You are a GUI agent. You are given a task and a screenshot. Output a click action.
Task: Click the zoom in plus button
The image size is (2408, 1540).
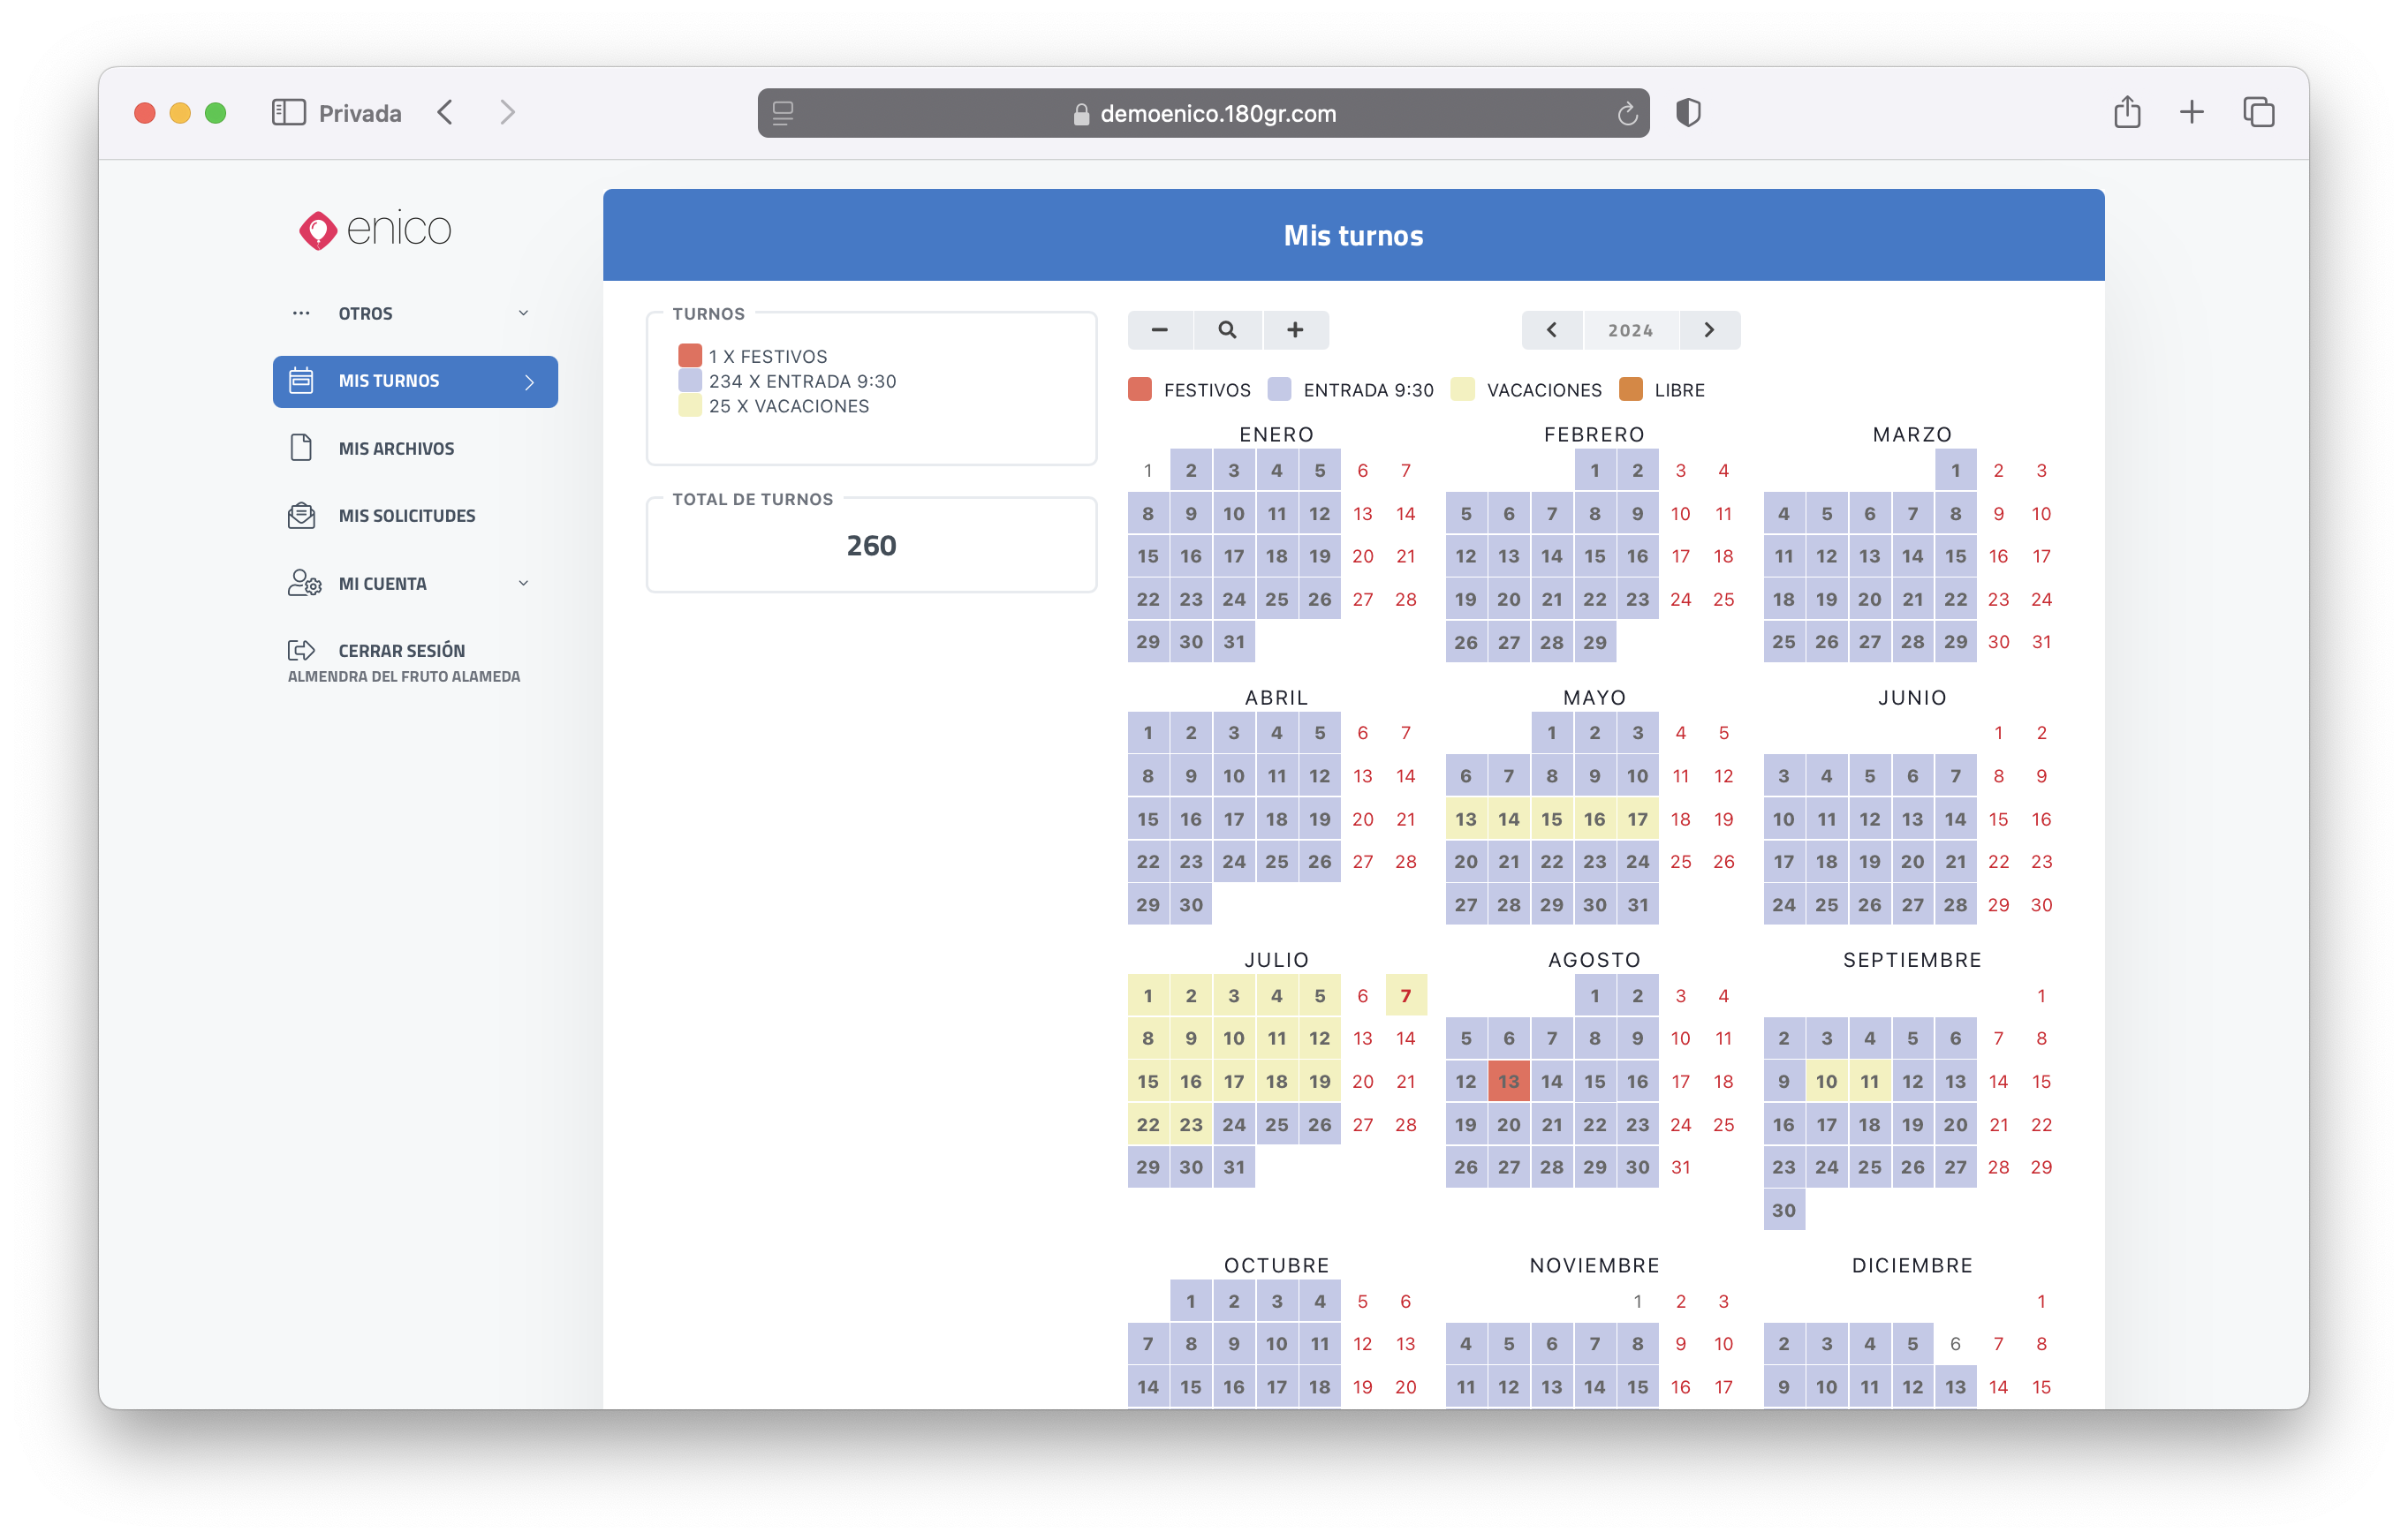click(1296, 330)
